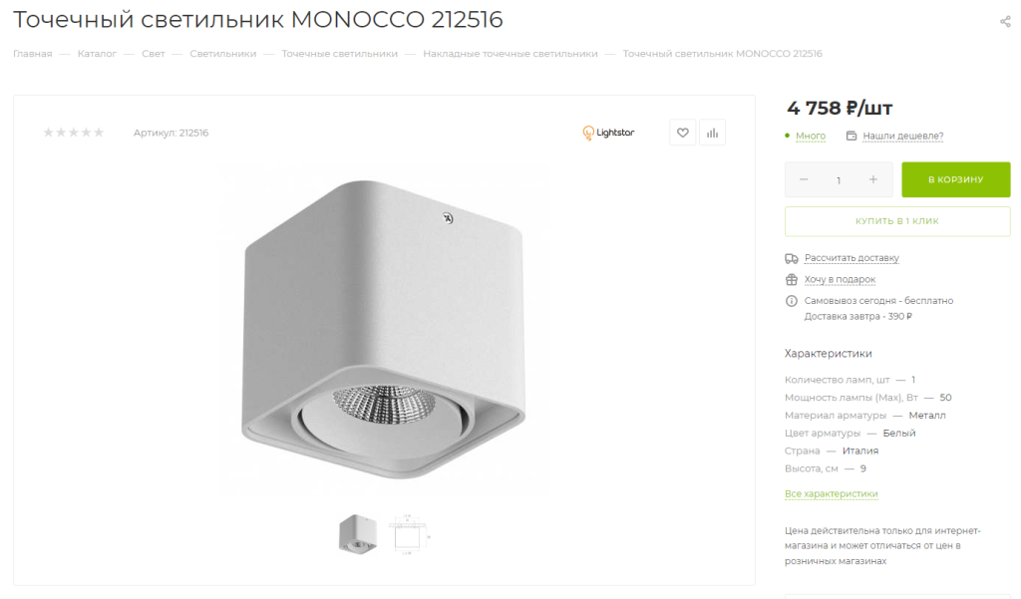Increase quantity with plus button

click(x=873, y=179)
